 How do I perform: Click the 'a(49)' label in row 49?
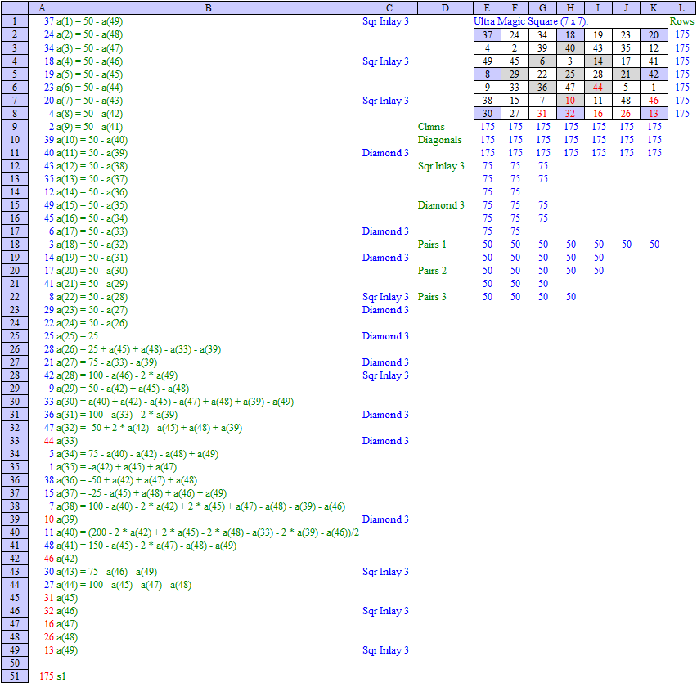tap(67, 650)
